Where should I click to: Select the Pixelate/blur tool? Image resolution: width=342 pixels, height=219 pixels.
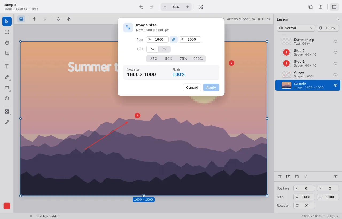point(7,112)
